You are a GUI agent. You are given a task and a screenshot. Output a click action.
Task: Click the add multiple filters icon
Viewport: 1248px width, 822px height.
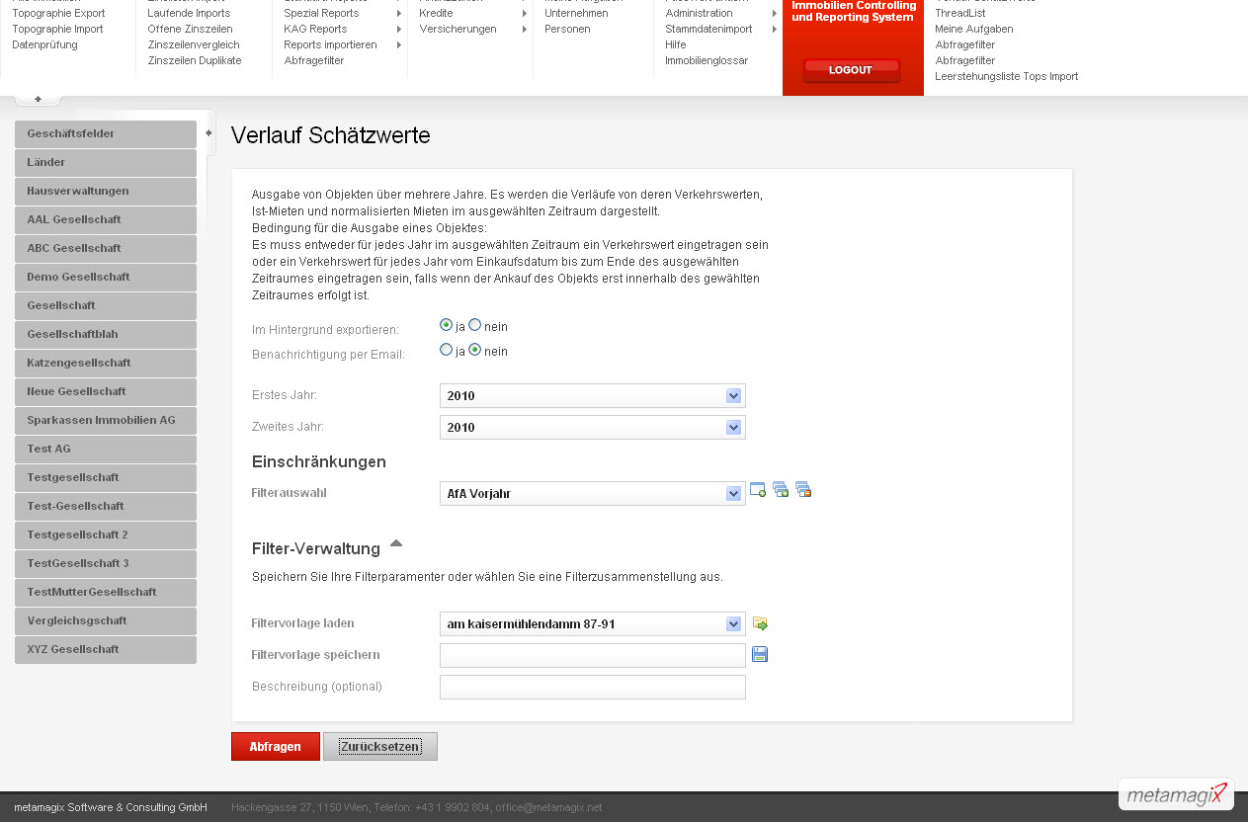click(781, 489)
